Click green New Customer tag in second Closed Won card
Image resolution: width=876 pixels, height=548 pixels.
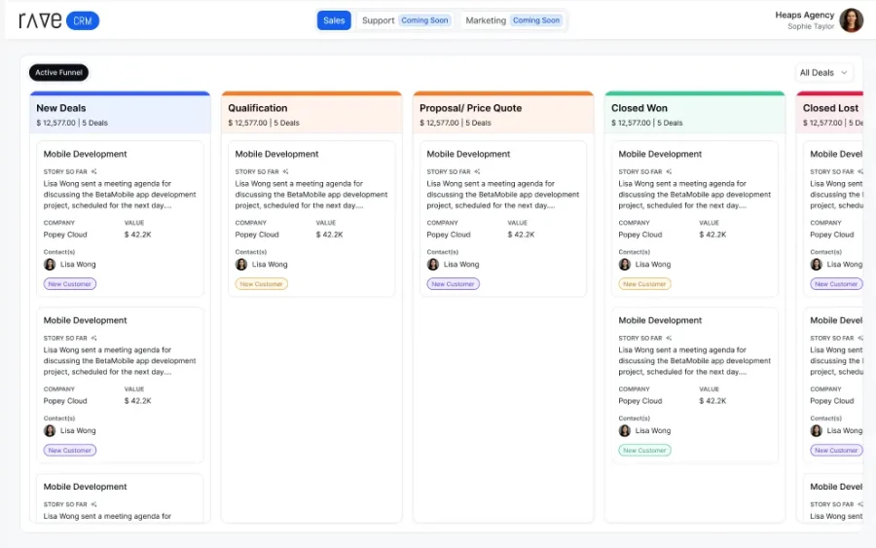coord(644,451)
